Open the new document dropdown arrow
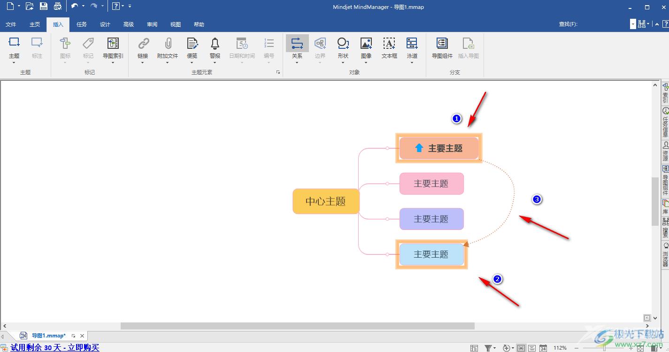This screenshot has height=352, width=669. (19, 6)
